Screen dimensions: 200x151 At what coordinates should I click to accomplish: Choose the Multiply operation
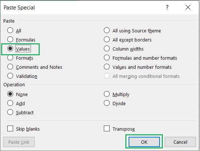coord(107,94)
